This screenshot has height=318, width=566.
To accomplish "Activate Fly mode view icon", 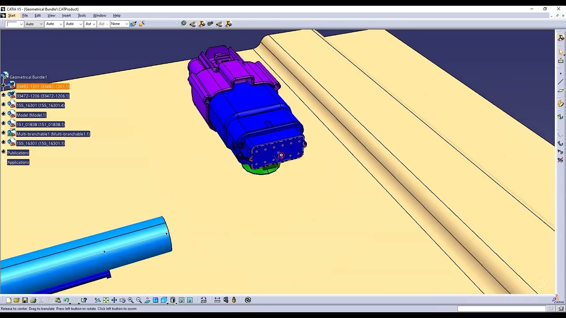I will click(x=98, y=300).
